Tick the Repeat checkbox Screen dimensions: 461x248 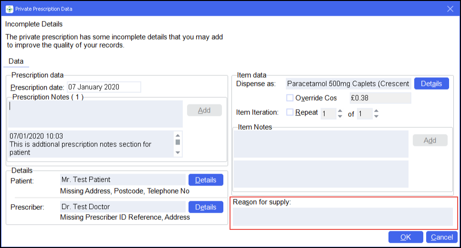(290, 113)
